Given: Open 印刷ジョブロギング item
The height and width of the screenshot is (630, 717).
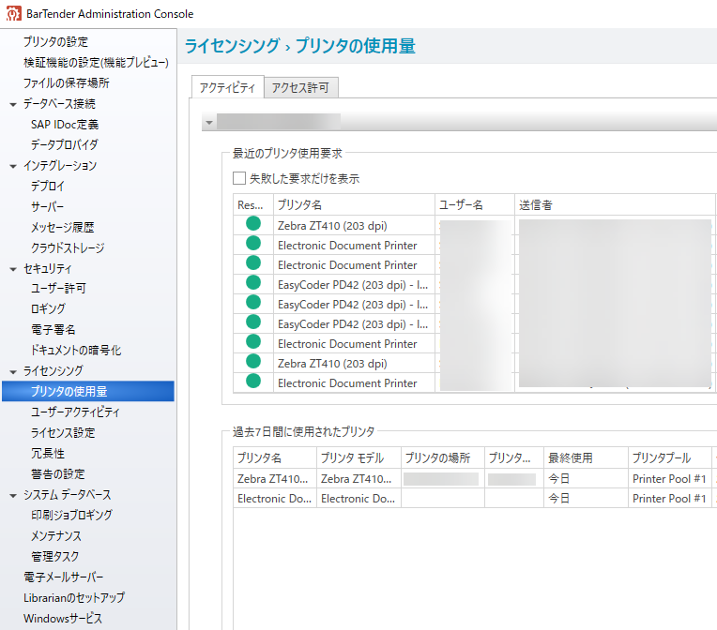Looking at the screenshot, I should [x=71, y=515].
